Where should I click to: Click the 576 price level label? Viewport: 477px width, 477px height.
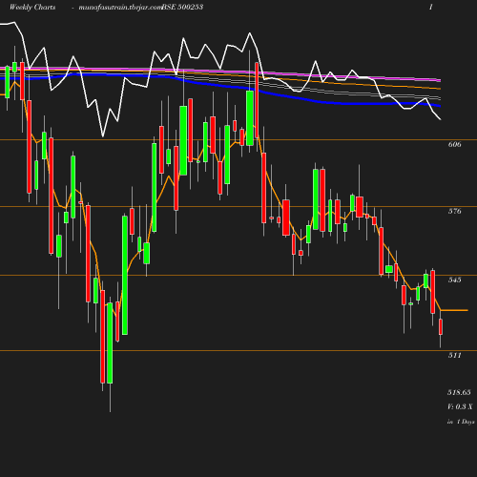pyautogui.click(x=454, y=211)
